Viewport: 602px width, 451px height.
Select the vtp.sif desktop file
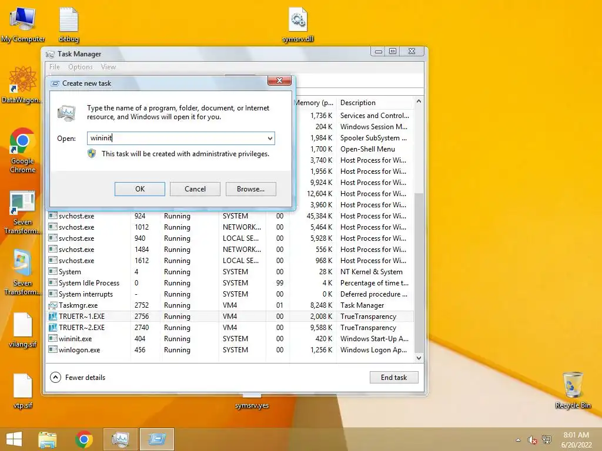pos(23,390)
